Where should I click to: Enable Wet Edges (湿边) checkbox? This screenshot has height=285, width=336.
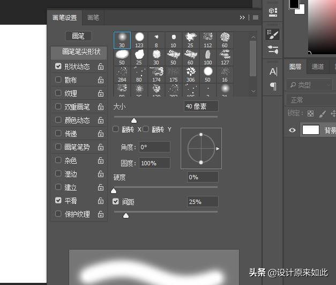[58, 173]
